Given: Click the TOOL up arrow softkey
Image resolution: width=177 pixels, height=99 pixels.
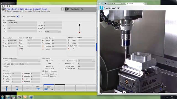Looking at the screenshot, I should [6, 88].
